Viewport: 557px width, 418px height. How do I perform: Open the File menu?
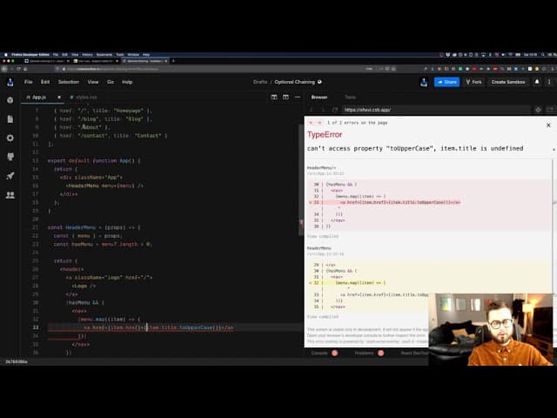point(29,82)
